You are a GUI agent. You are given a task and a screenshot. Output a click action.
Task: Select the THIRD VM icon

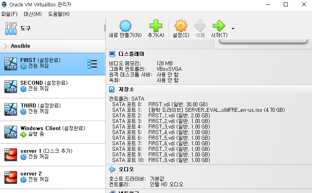coord(11,109)
